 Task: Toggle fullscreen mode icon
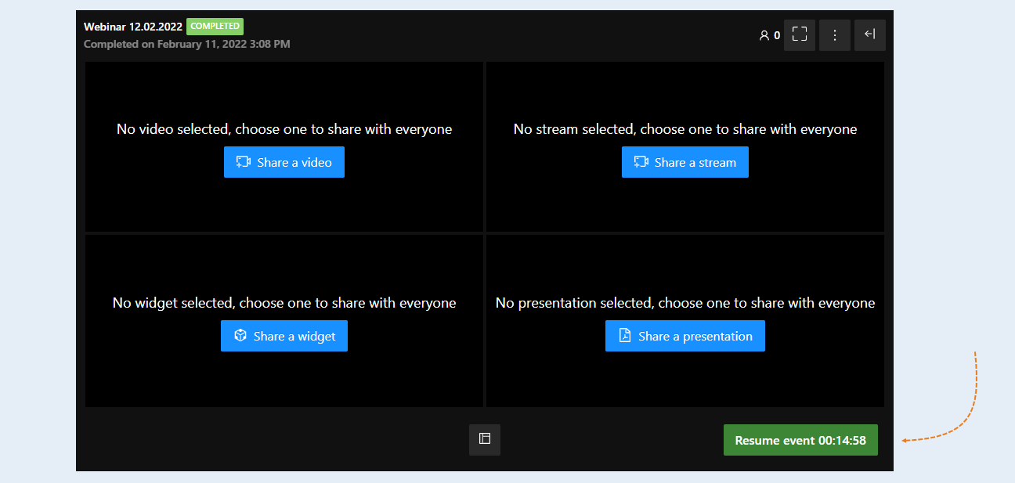point(800,35)
